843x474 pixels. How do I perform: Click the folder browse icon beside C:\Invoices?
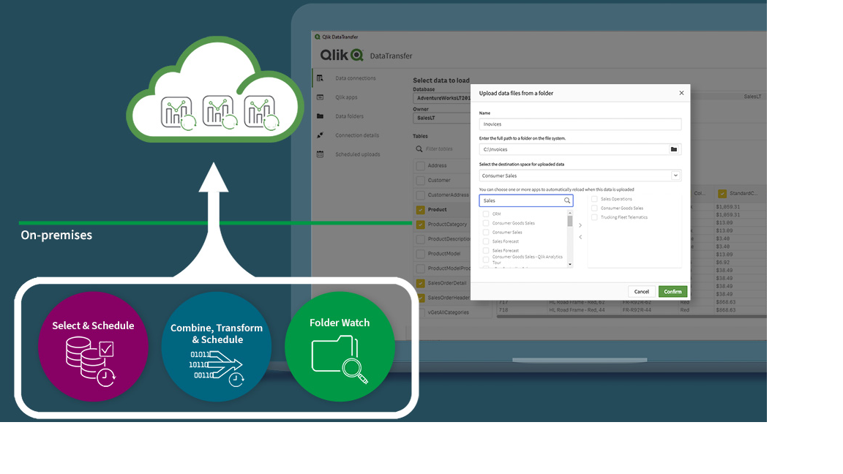tap(673, 149)
